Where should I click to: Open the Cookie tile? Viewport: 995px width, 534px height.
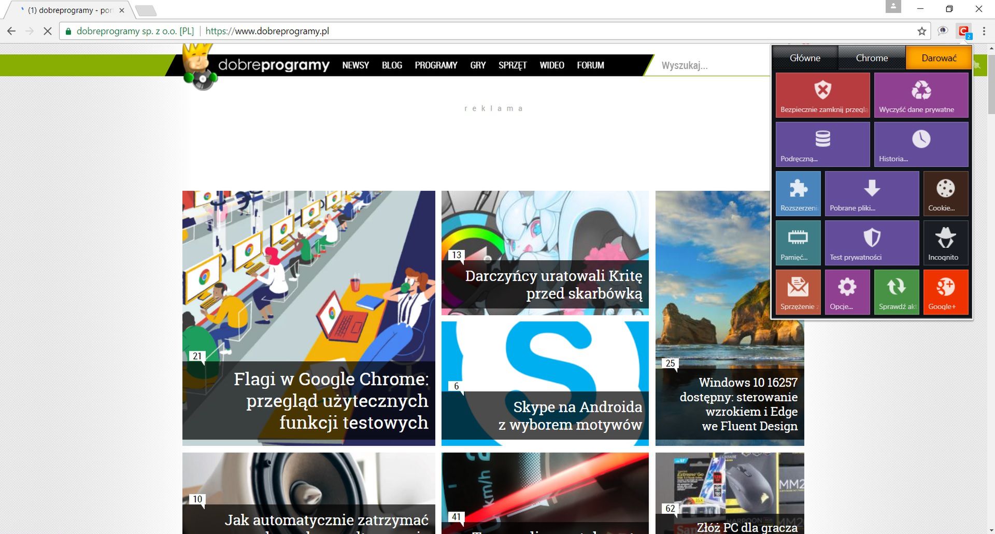(946, 193)
